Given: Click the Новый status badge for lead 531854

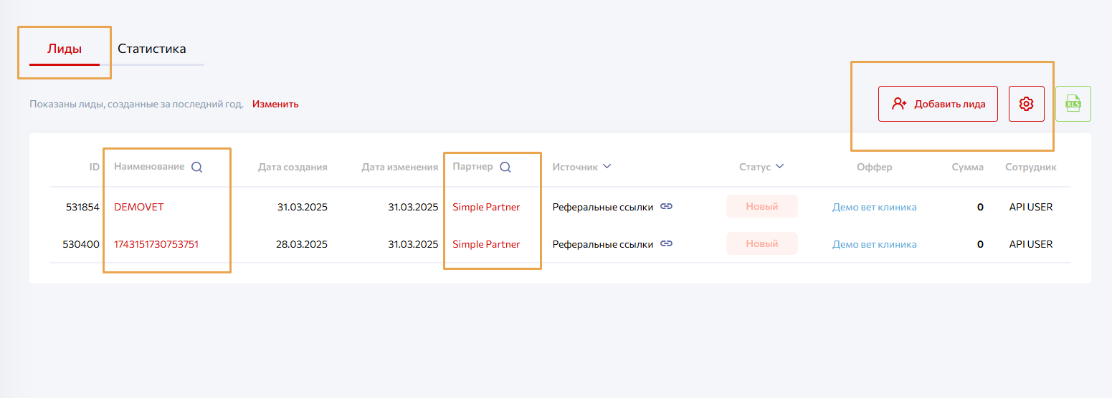Looking at the screenshot, I should pyautogui.click(x=761, y=206).
